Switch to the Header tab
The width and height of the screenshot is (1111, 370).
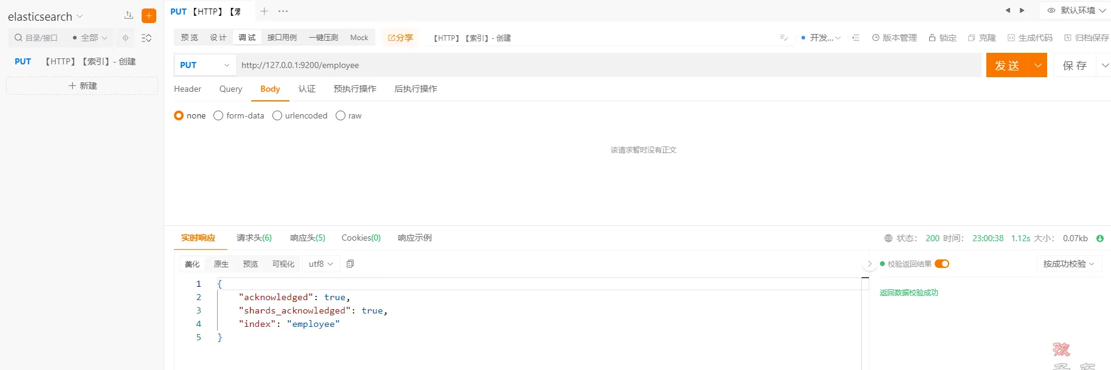tap(187, 89)
